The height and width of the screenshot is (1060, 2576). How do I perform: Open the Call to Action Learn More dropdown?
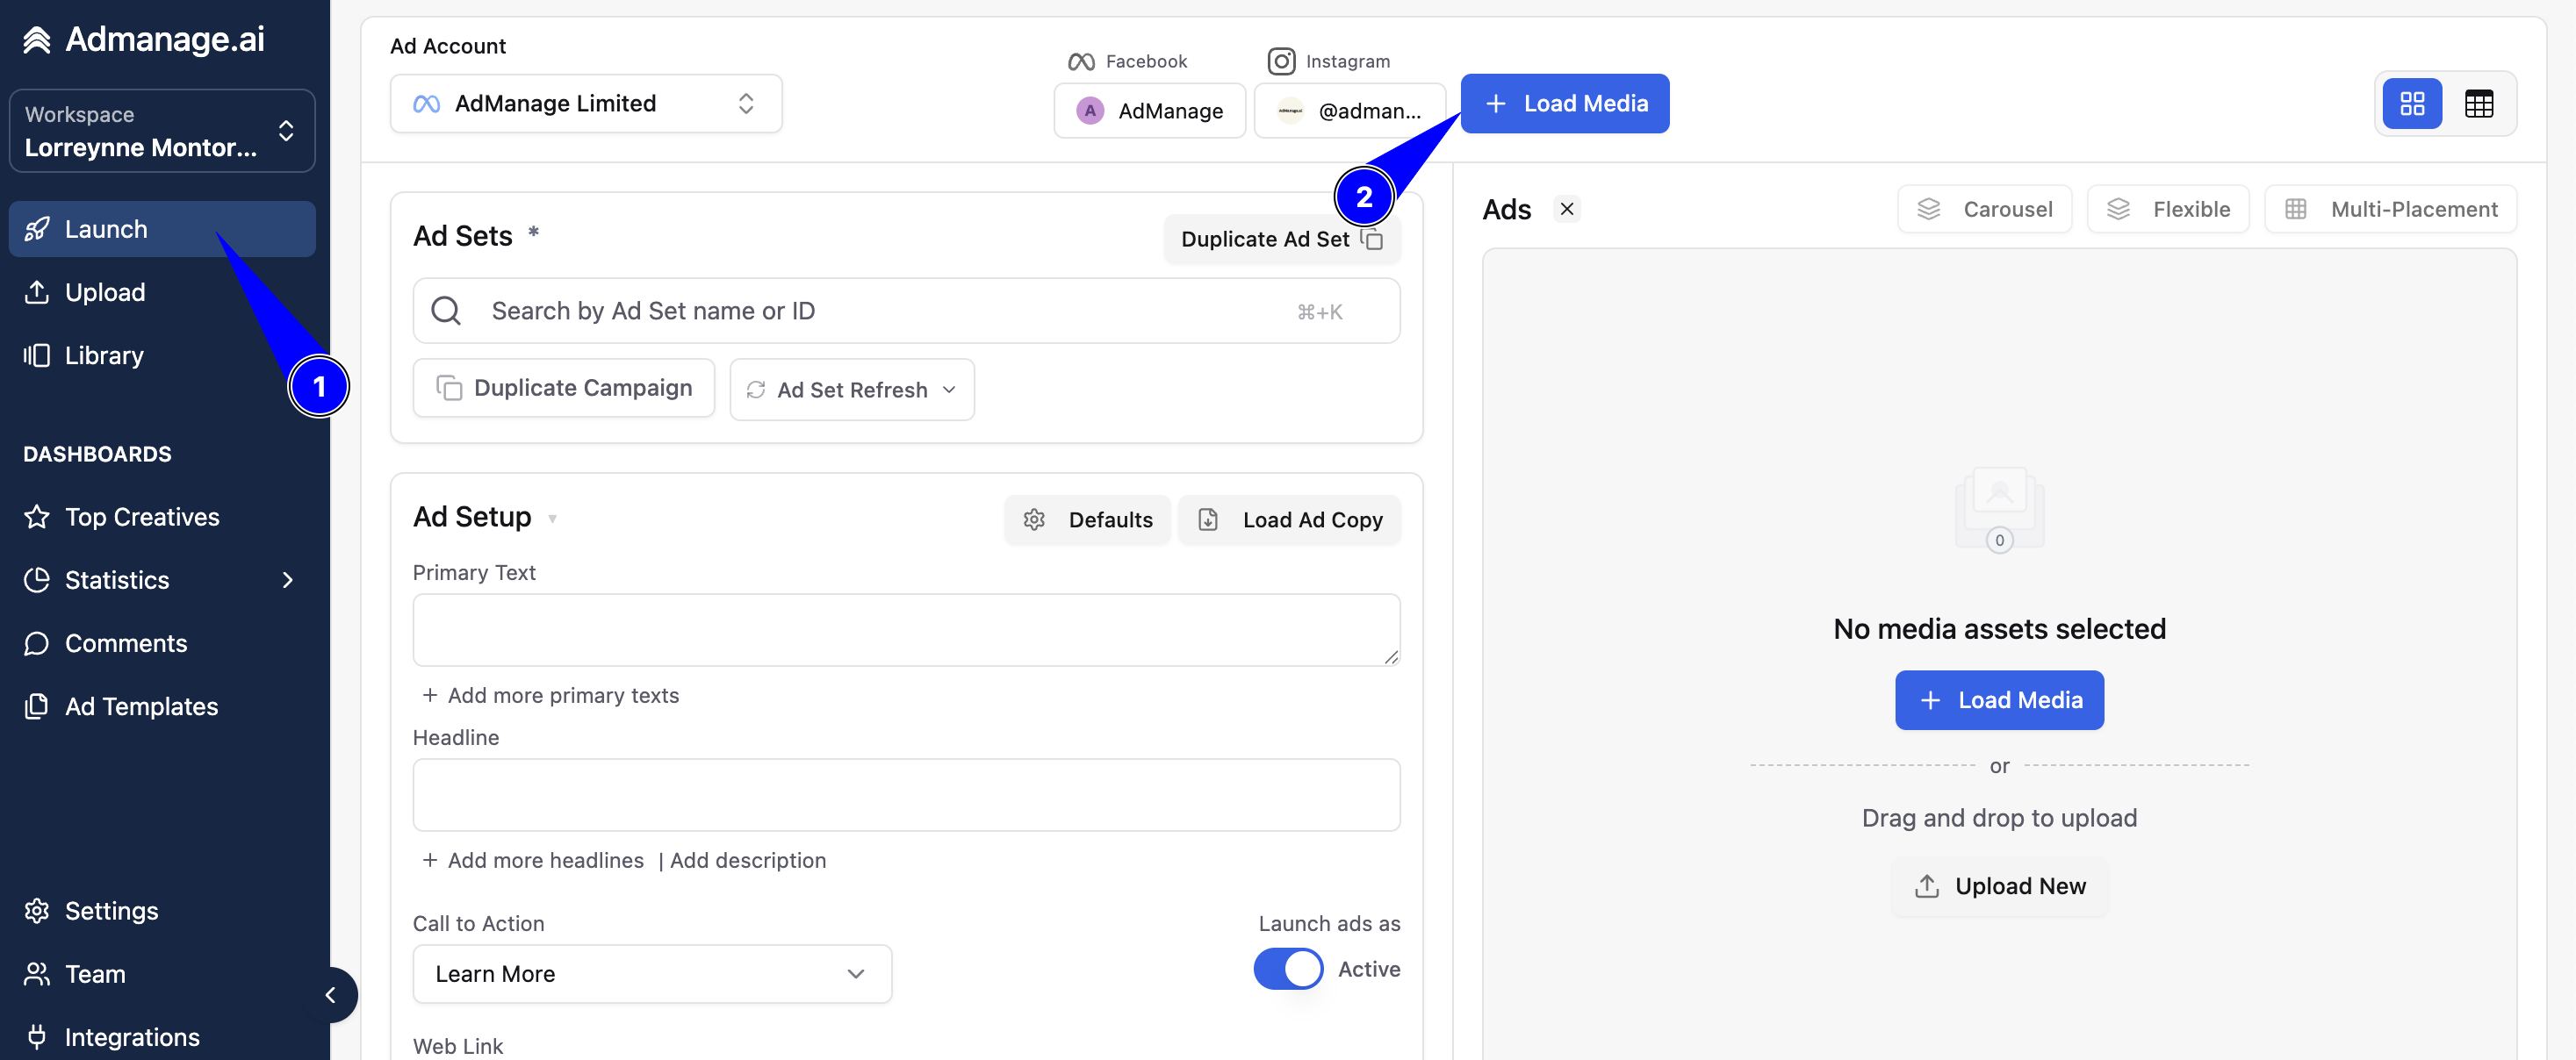(x=652, y=973)
